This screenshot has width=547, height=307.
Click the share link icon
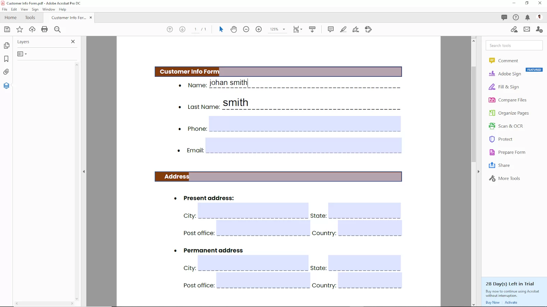pos(514,29)
